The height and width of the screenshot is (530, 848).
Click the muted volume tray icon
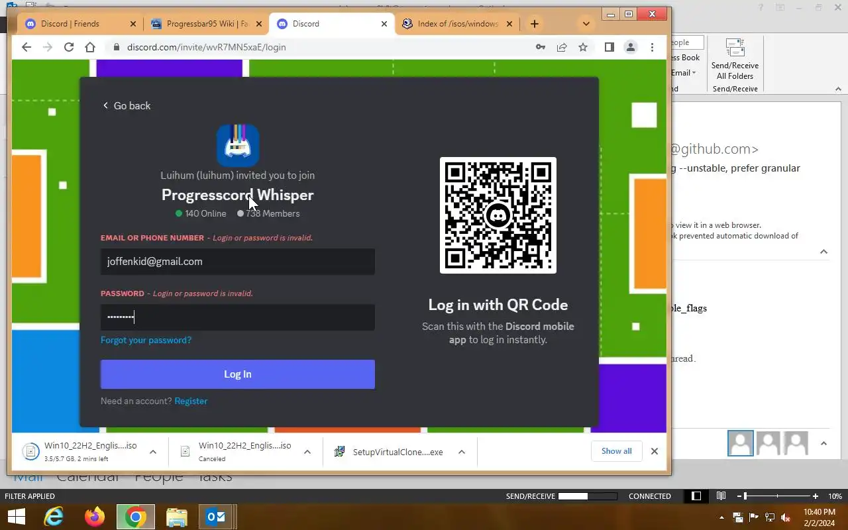(786, 517)
